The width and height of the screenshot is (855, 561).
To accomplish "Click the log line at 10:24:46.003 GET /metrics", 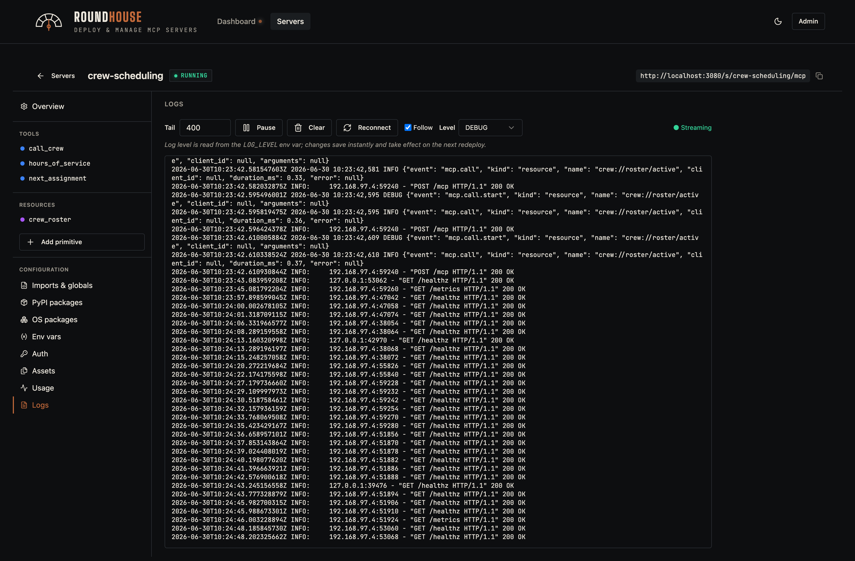I will (348, 520).
